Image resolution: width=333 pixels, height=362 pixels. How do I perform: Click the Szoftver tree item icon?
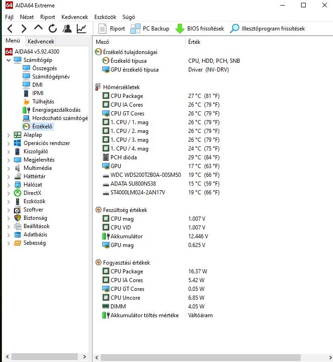pos(18,210)
